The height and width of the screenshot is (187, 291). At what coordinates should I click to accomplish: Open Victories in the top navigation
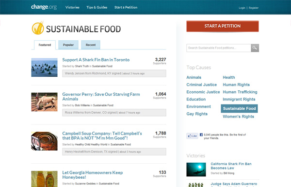[72, 7]
